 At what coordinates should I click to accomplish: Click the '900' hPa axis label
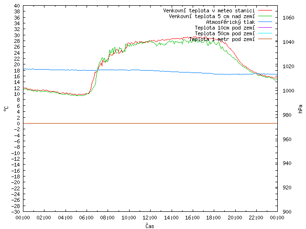(x=287, y=212)
